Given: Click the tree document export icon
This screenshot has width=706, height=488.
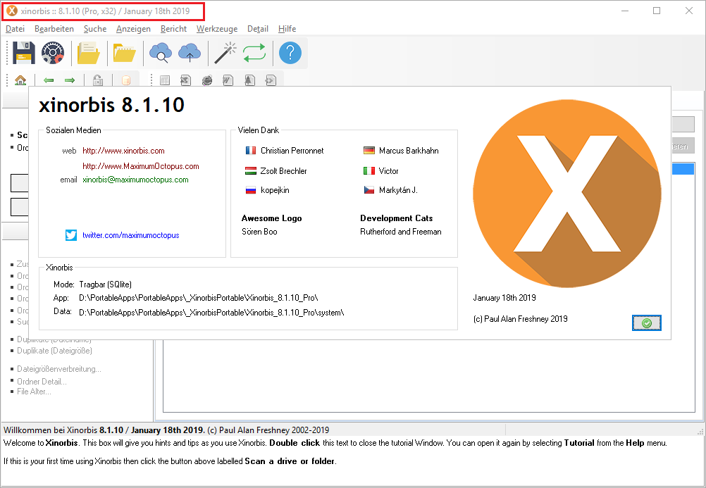Looking at the screenshot, I should pyautogui.click(x=249, y=80).
